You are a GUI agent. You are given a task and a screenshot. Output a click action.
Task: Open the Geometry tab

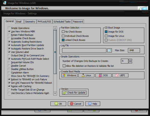pyautogui.click(x=30, y=22)
